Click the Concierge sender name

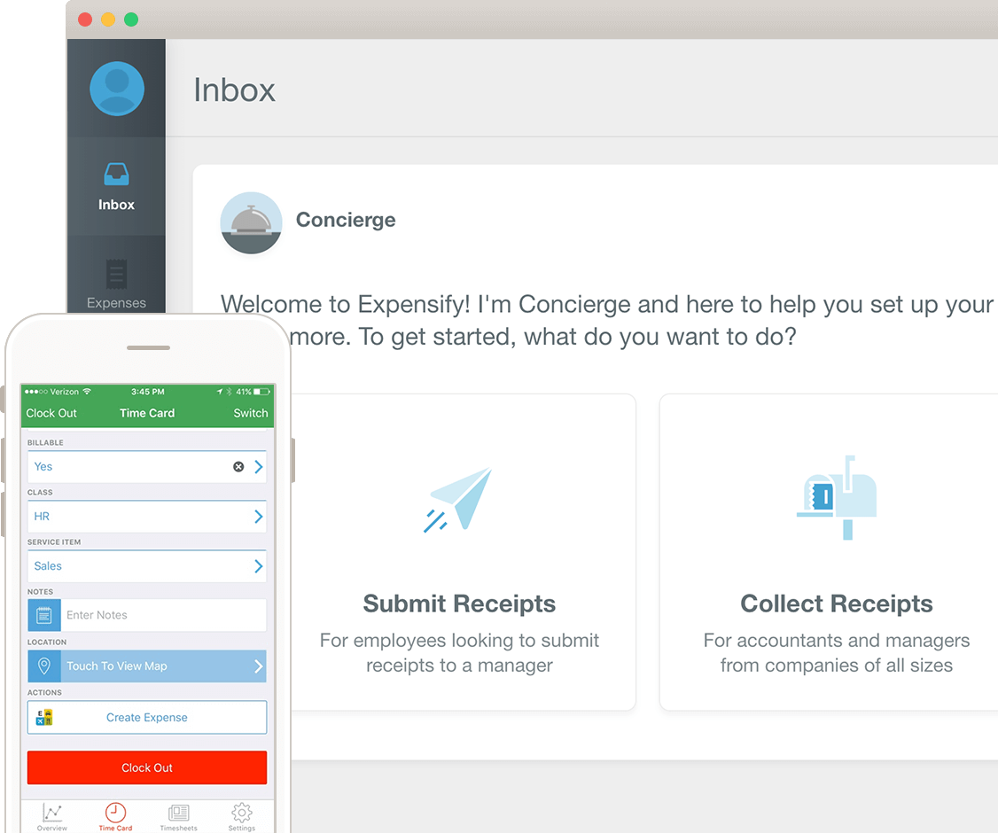pos(346,220)
